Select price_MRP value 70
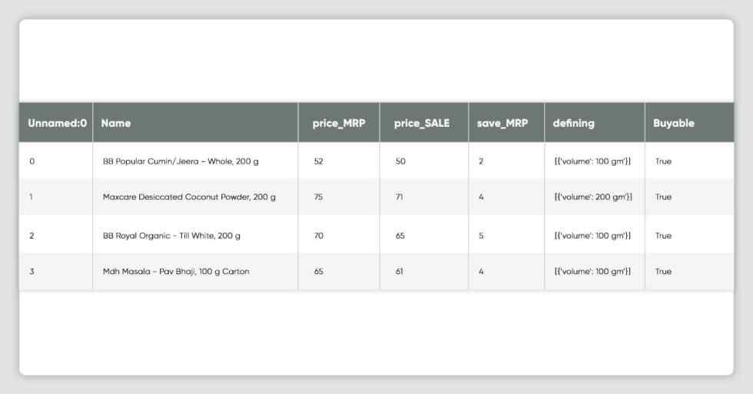Image resolution: width=753 pixels, height=394 pixels. tap(318, 236)
